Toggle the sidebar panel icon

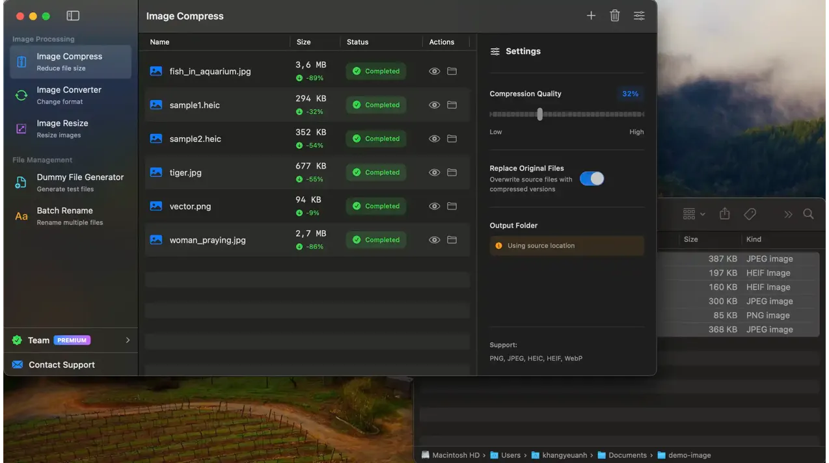pyautogui.click(x=73, y=16)
